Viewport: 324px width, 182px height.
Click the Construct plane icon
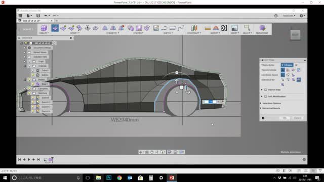194,28
